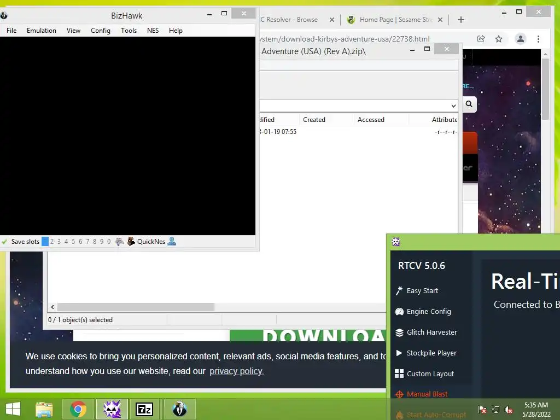
Task: Click the QuickNes core label
Action: tap(151, 242)
